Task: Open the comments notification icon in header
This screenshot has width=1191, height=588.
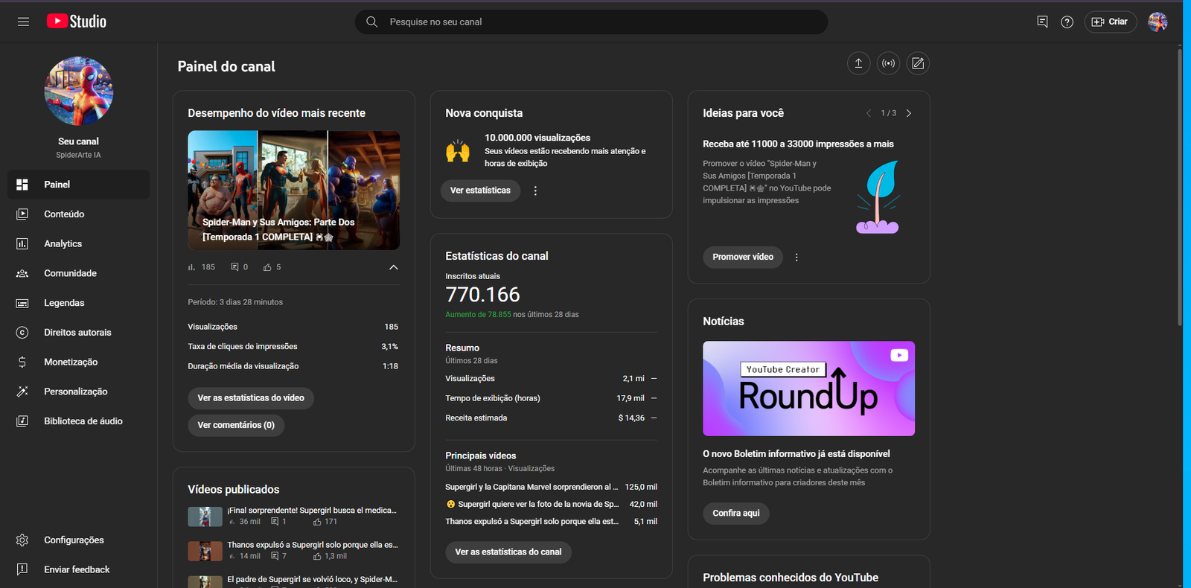Action: click(1042, 22)
